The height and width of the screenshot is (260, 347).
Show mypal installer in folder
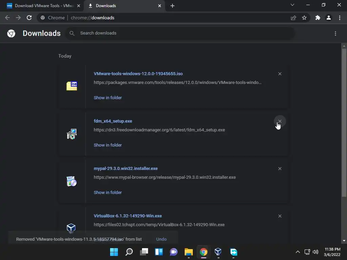(108, 193)
